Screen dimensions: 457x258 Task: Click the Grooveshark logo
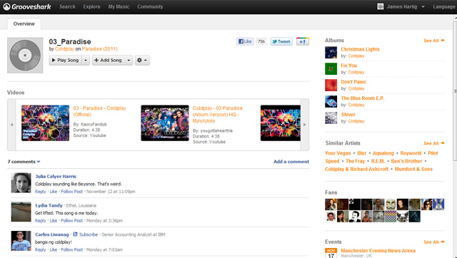(x=27, y=6)
